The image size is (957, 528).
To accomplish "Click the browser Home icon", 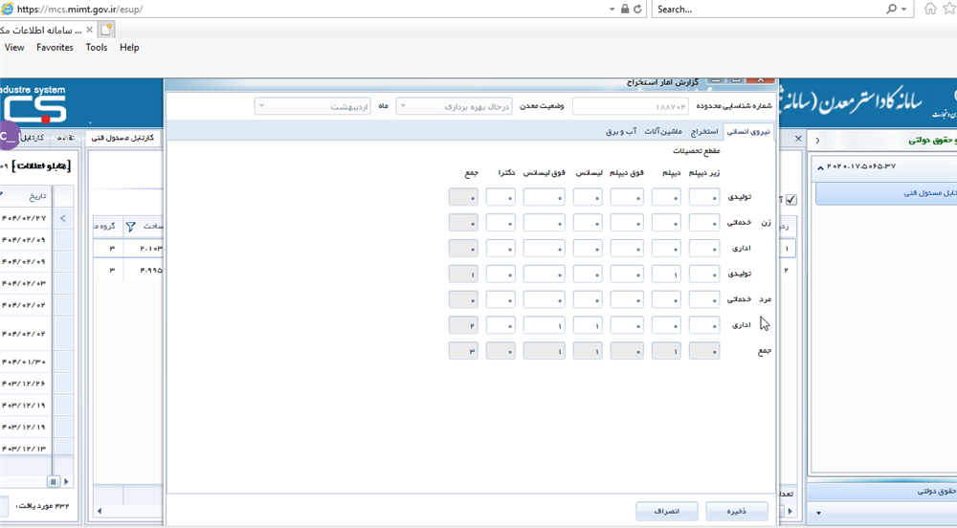I will click(930, 9).
